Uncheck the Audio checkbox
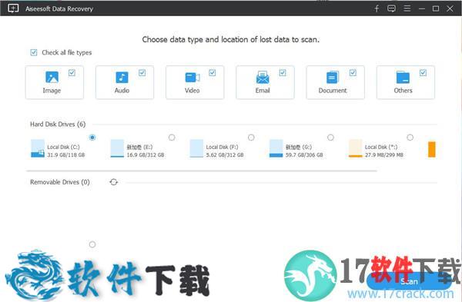The width and height of the screenshot is (462, 302). 142,73
